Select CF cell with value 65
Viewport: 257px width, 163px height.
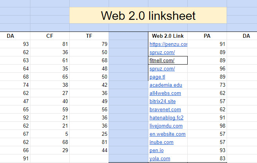click(50, 77)
